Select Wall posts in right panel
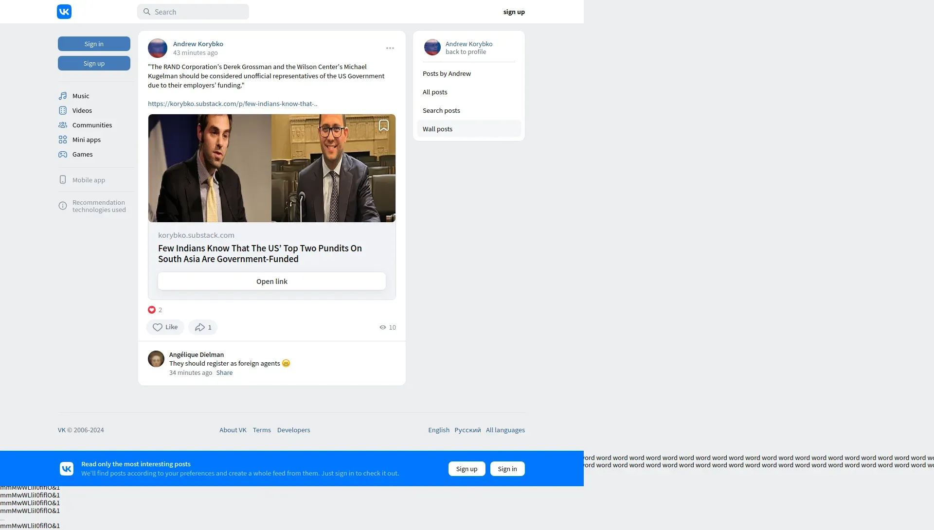Screen dimensions: 934x530 tap(437, 129)
